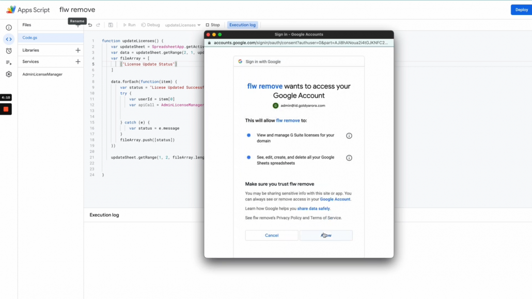Click the Services section label
The height and width of the screenshot is (299, 532).
(30, 62)
